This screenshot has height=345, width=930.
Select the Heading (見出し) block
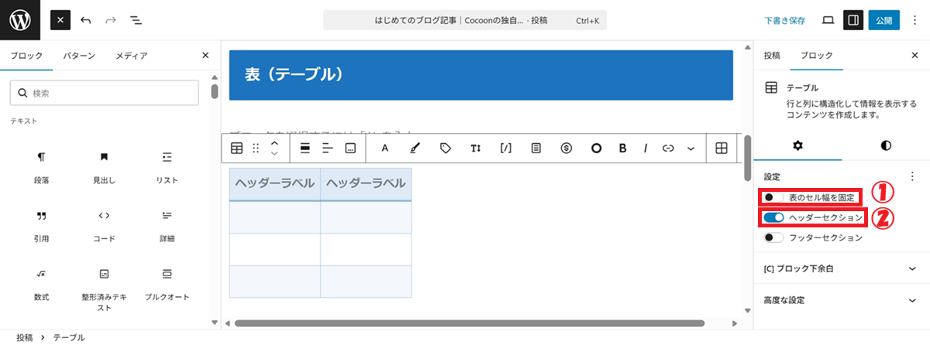coord(104,167)
